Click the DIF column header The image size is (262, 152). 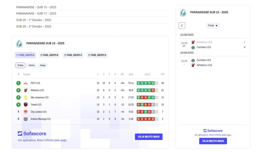coord(122,74)
